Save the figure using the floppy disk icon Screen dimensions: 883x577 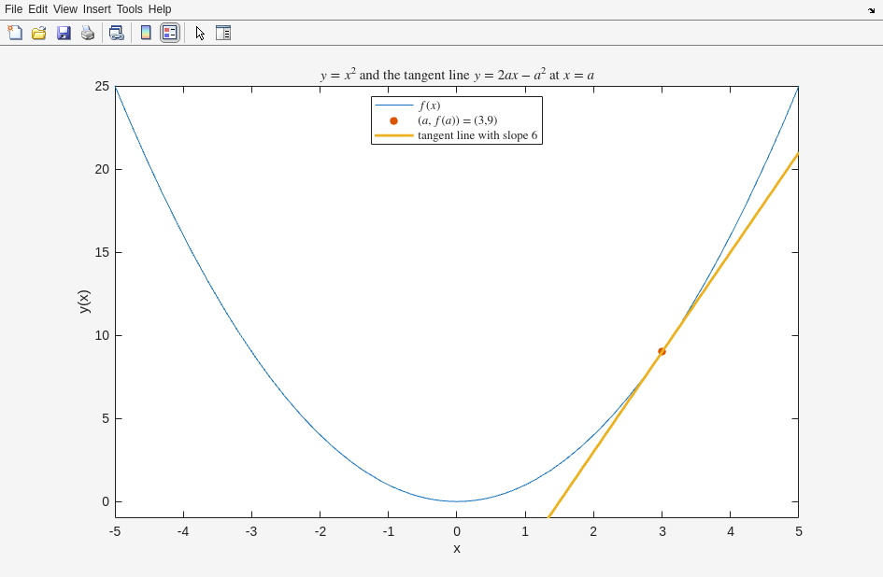coord(64,33)
